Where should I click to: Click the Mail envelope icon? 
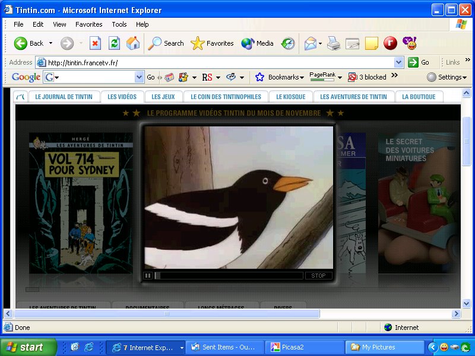click(311, 43)
